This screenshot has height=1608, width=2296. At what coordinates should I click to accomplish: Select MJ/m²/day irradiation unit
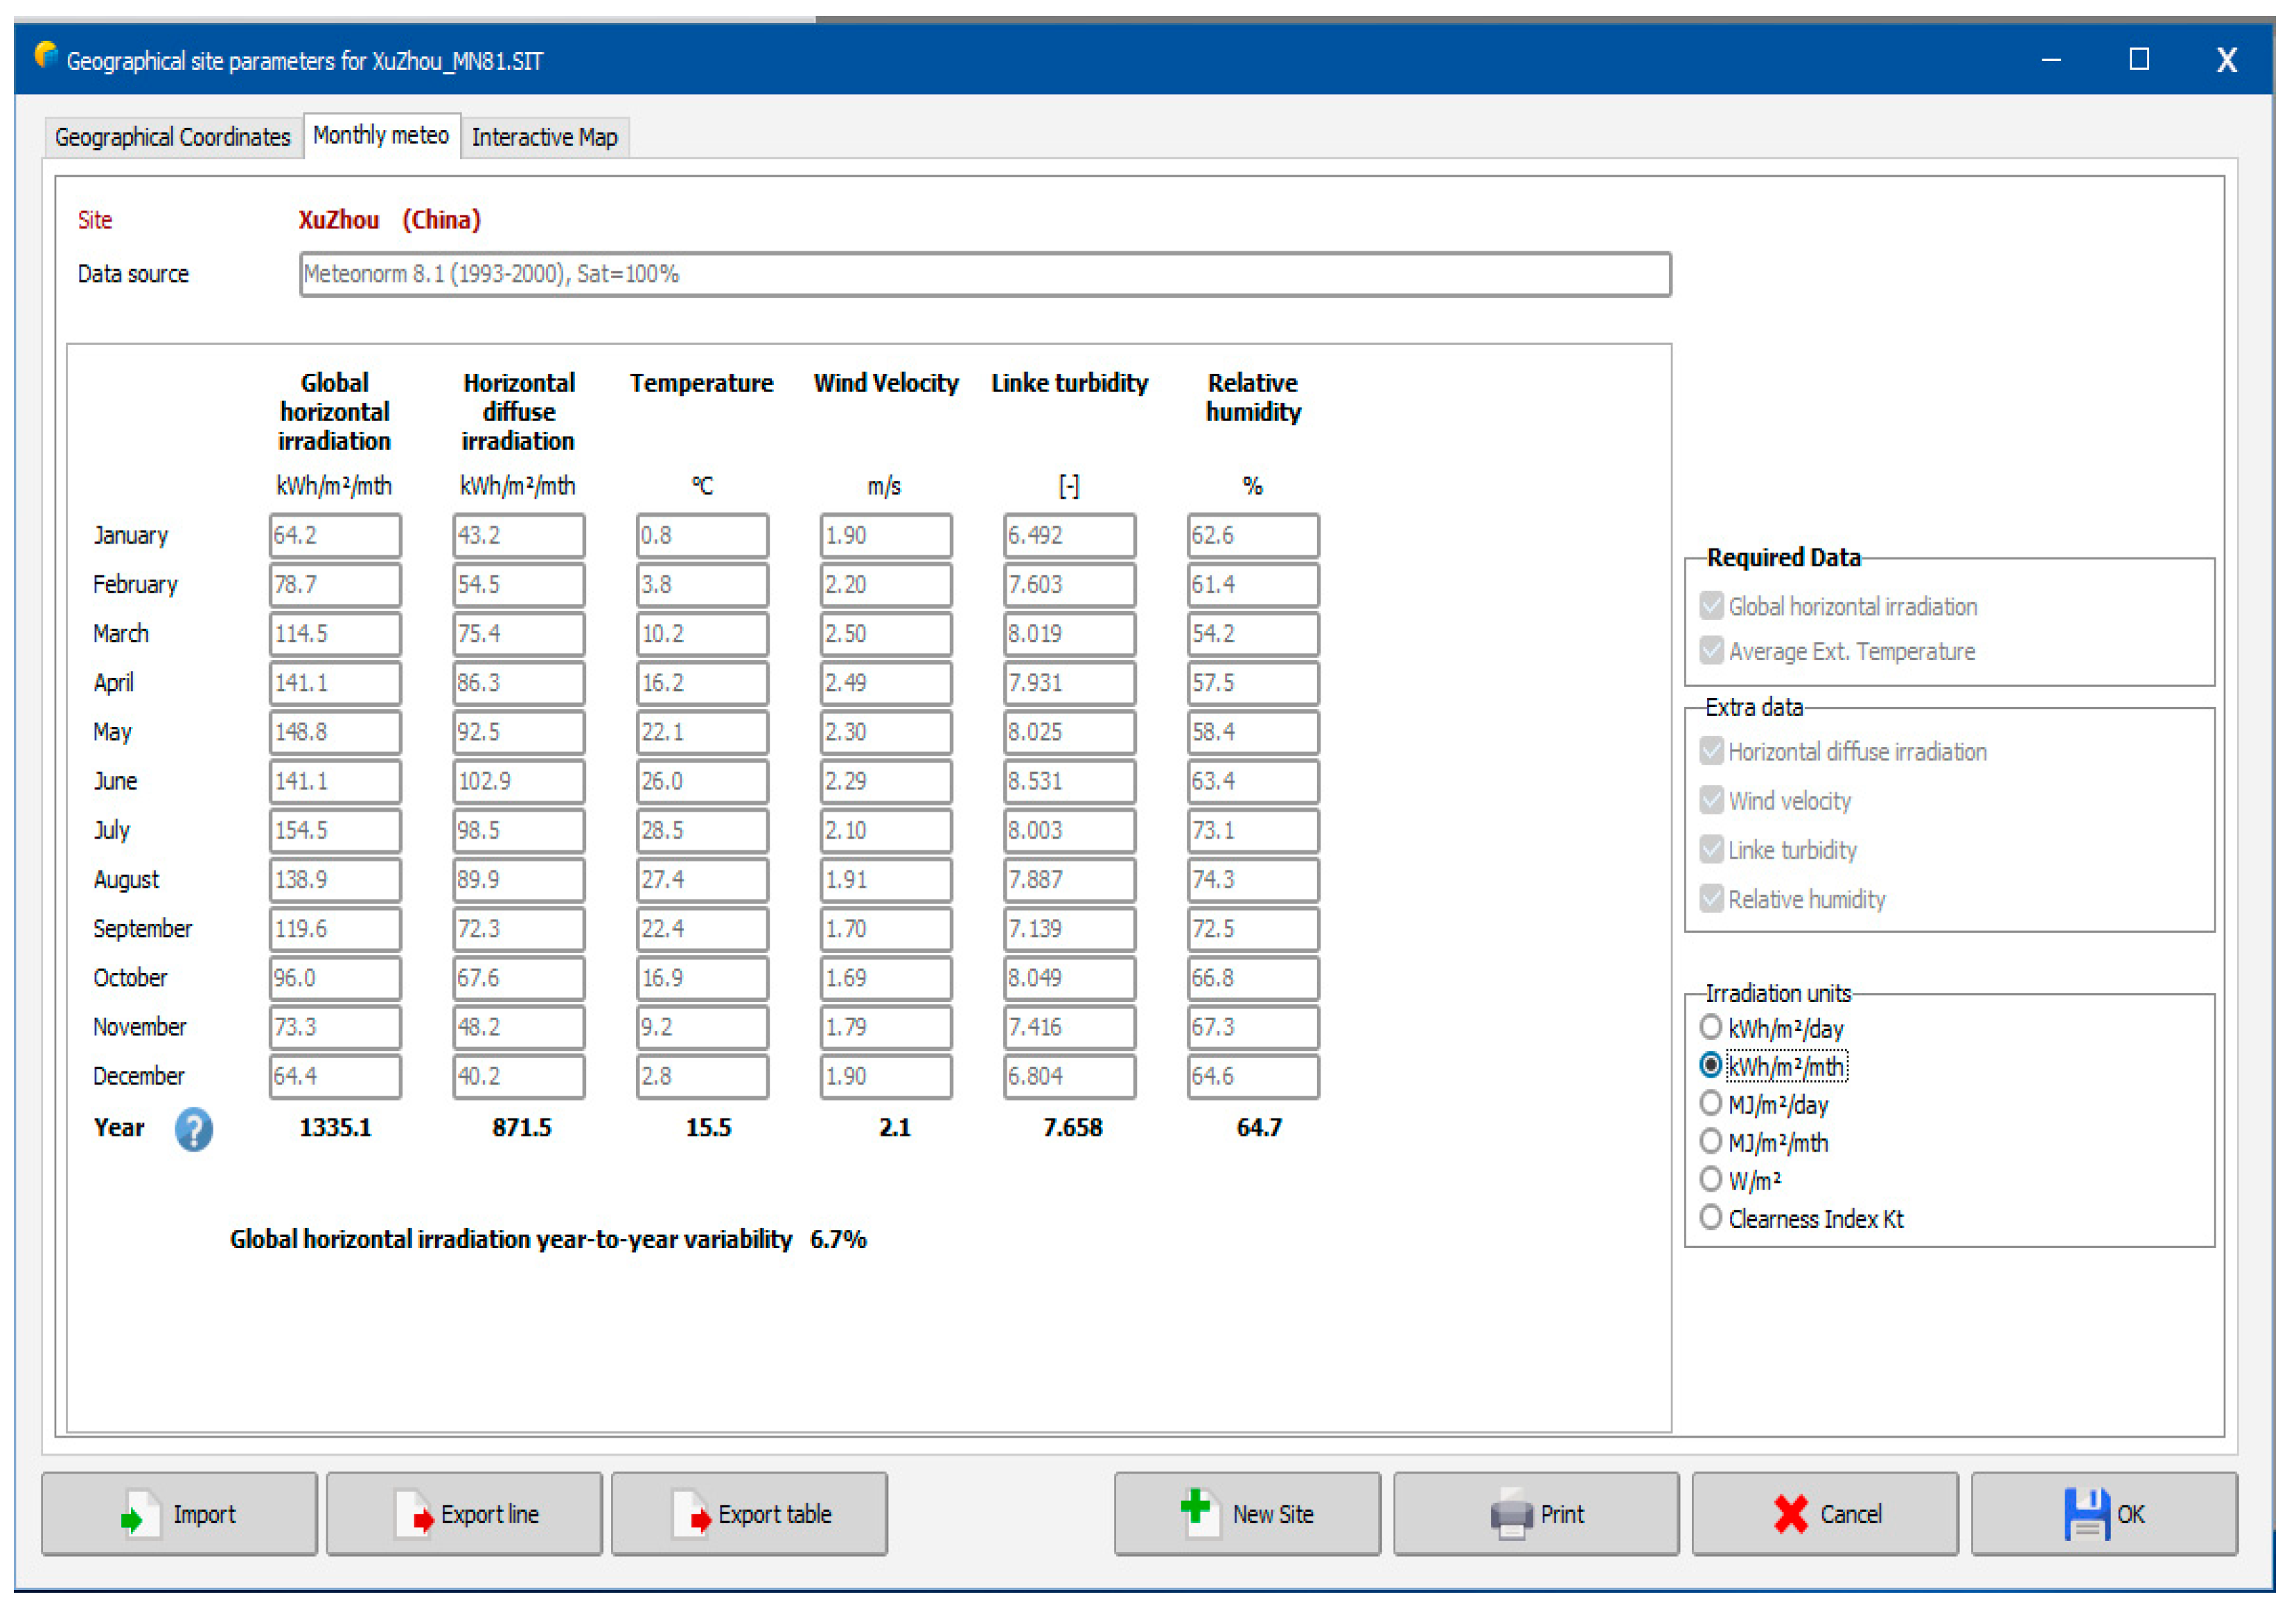[1711, 1103]
